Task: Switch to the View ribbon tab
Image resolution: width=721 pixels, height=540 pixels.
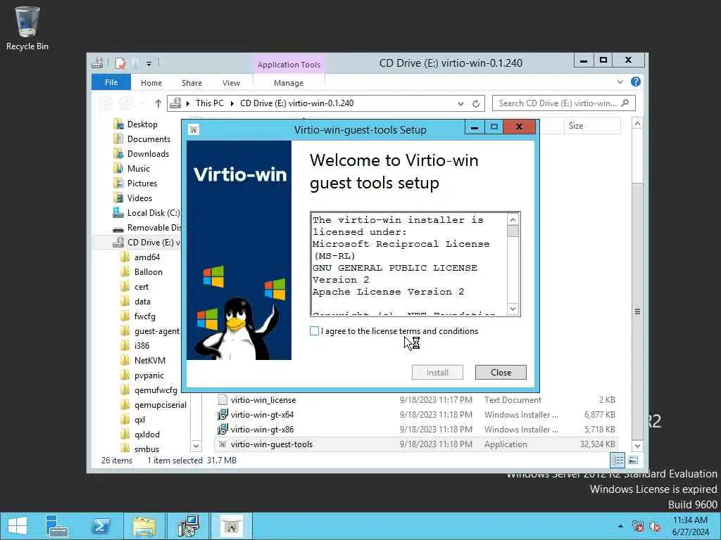Action: [x=231, y=83]
